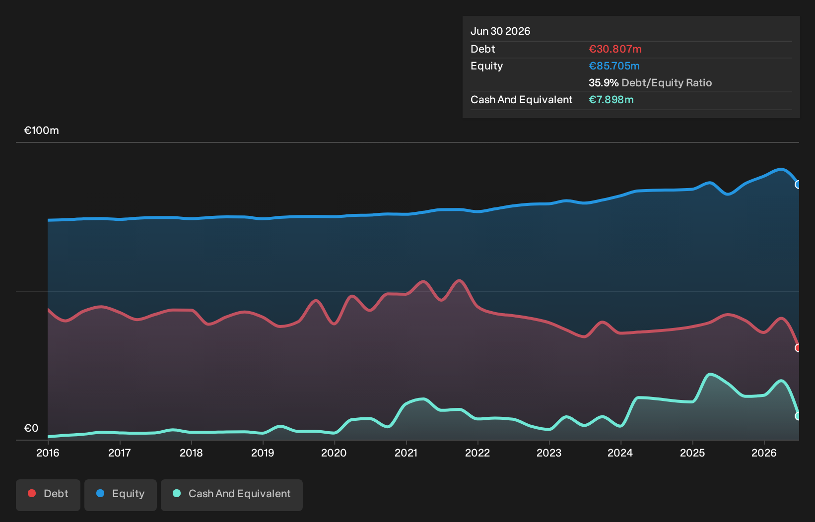Screen dimensions: 815x522
Task: Toggle the Debt legend button
Action: (48, 495)
